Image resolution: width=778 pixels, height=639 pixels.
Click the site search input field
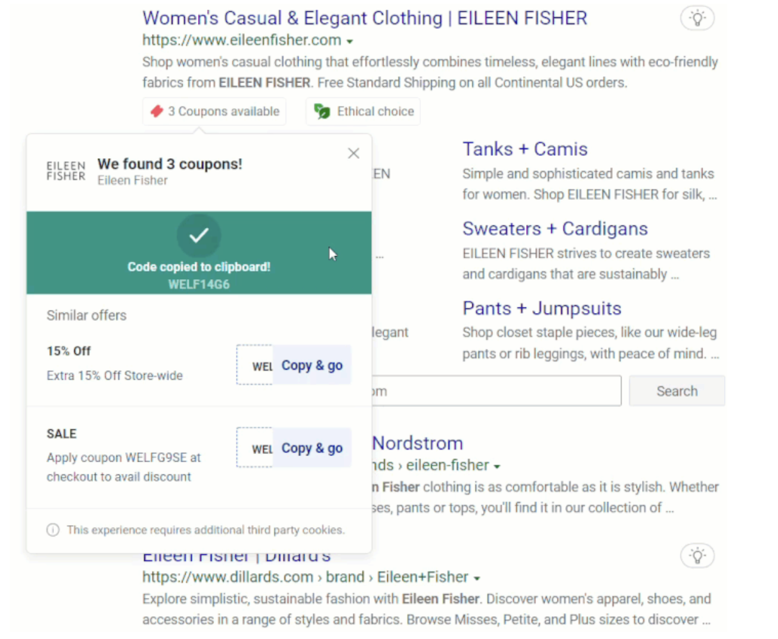point(496,391)
